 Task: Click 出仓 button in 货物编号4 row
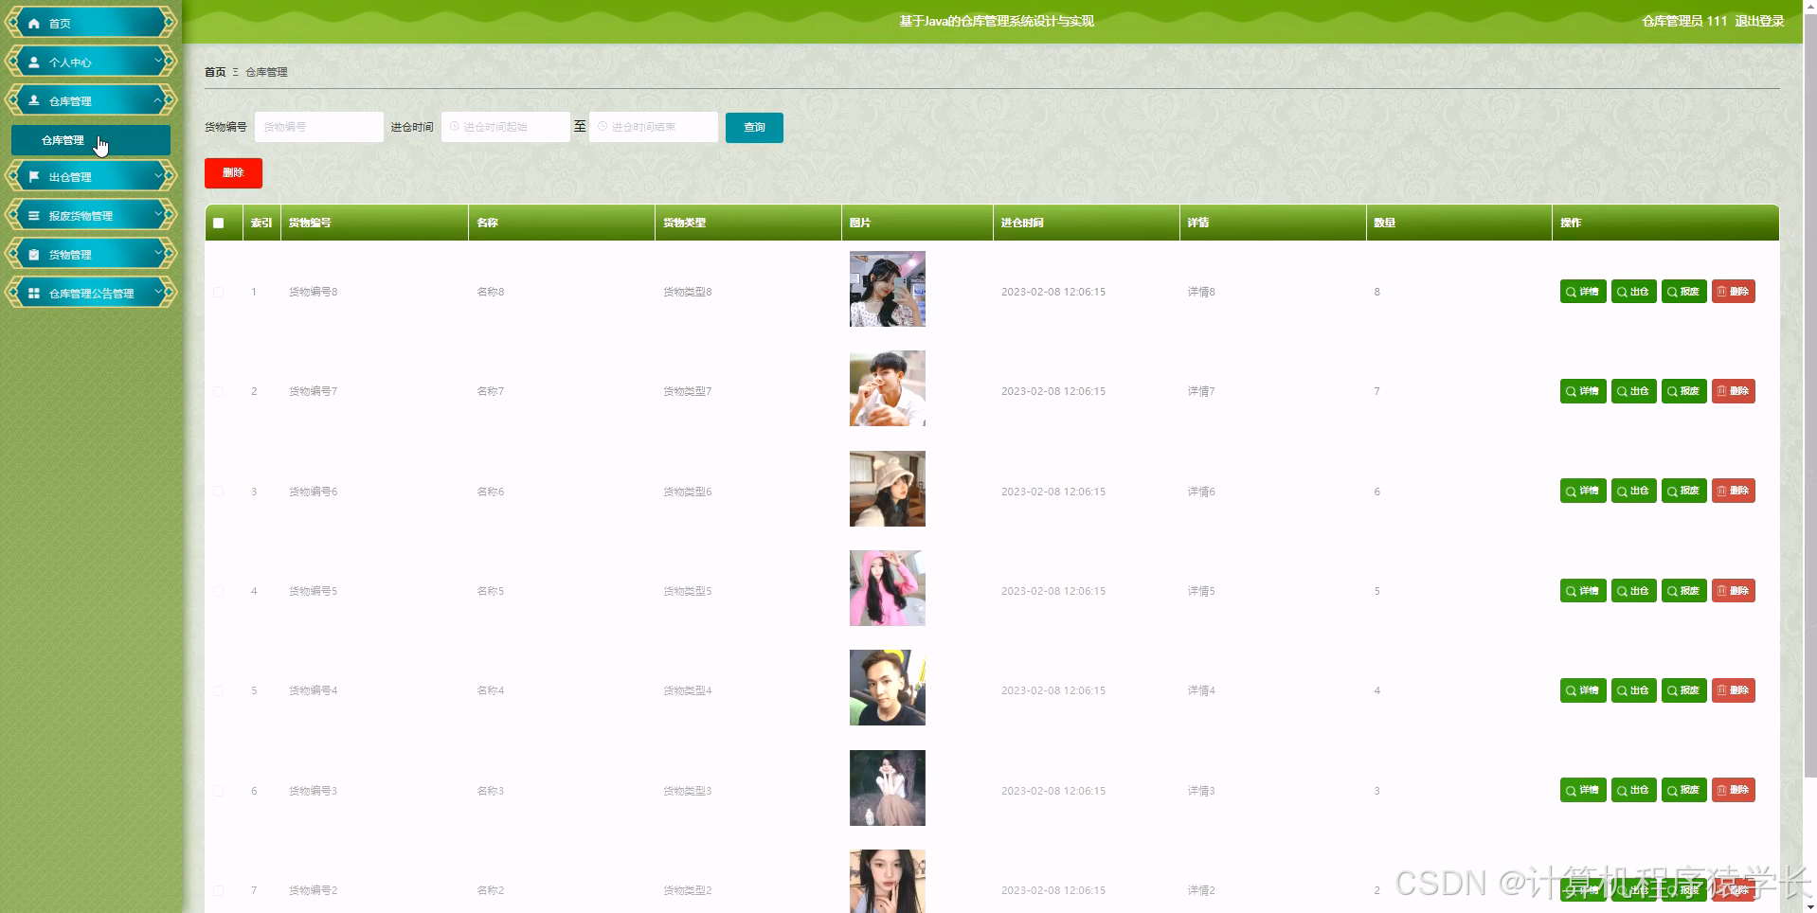point(1633,690)
